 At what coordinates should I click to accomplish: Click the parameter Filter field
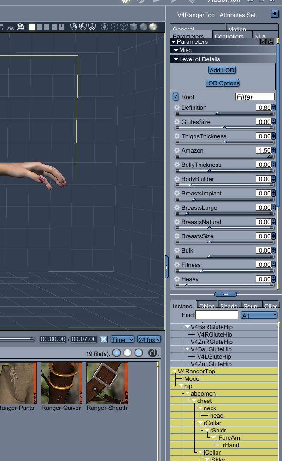point(255,97)
